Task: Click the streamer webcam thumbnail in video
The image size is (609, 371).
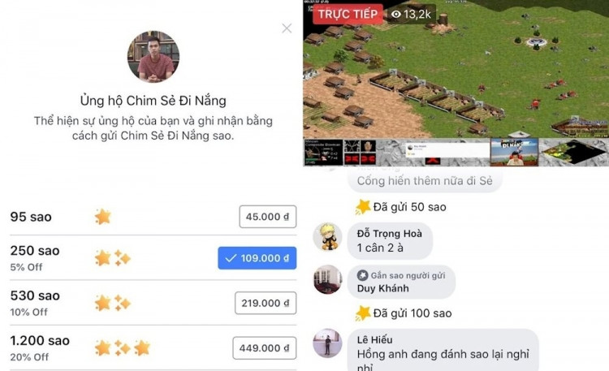Action: tap(514, 152)
